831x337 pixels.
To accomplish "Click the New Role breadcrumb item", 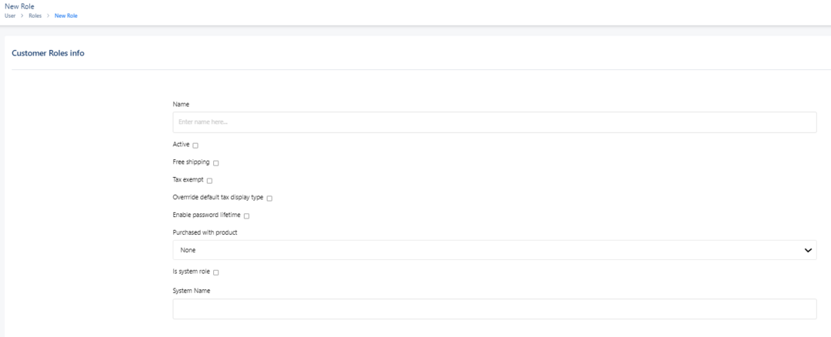I will [66, 15].
